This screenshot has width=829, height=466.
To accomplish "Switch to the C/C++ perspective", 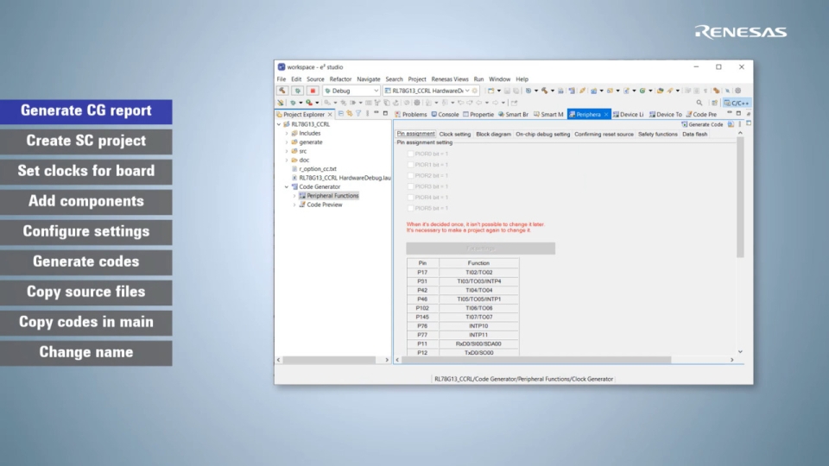I will point(737,103).
